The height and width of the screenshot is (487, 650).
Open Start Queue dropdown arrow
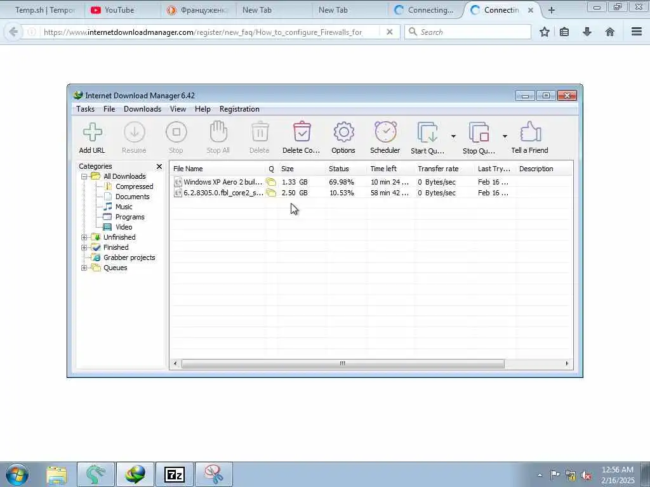coord(453,136)
